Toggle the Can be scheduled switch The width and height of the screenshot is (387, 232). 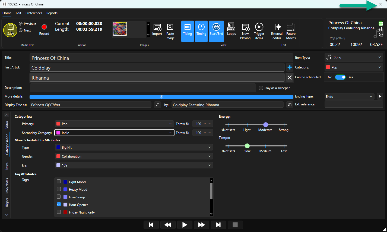[x=340, y=77]
